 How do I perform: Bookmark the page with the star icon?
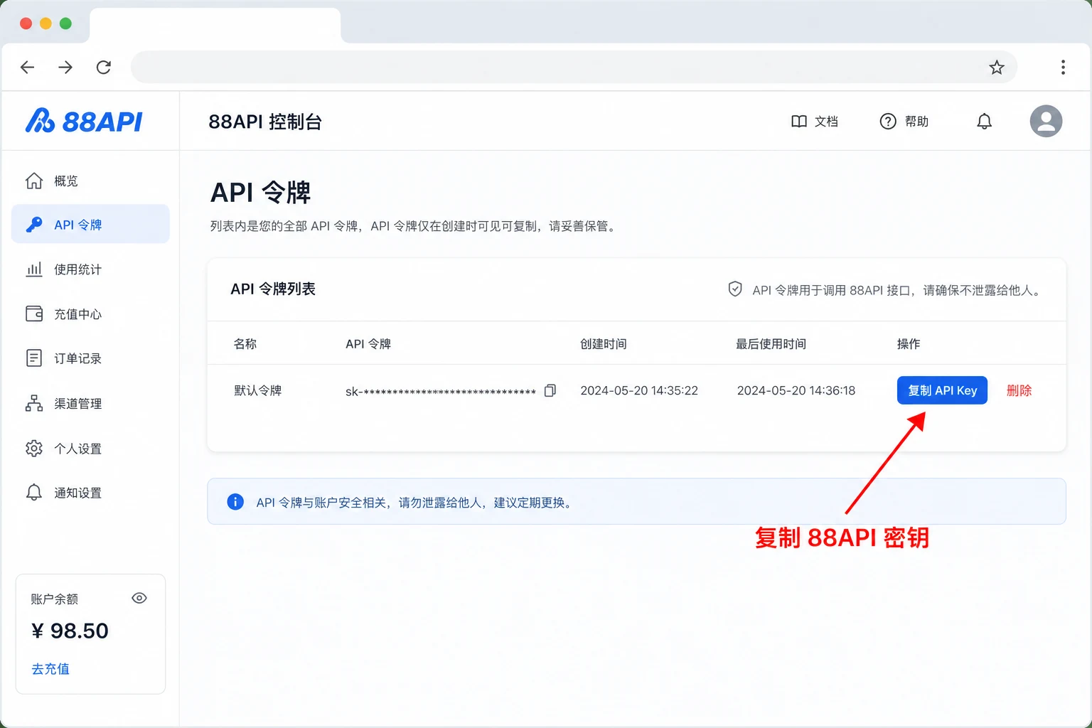click(x=997, y=67)
